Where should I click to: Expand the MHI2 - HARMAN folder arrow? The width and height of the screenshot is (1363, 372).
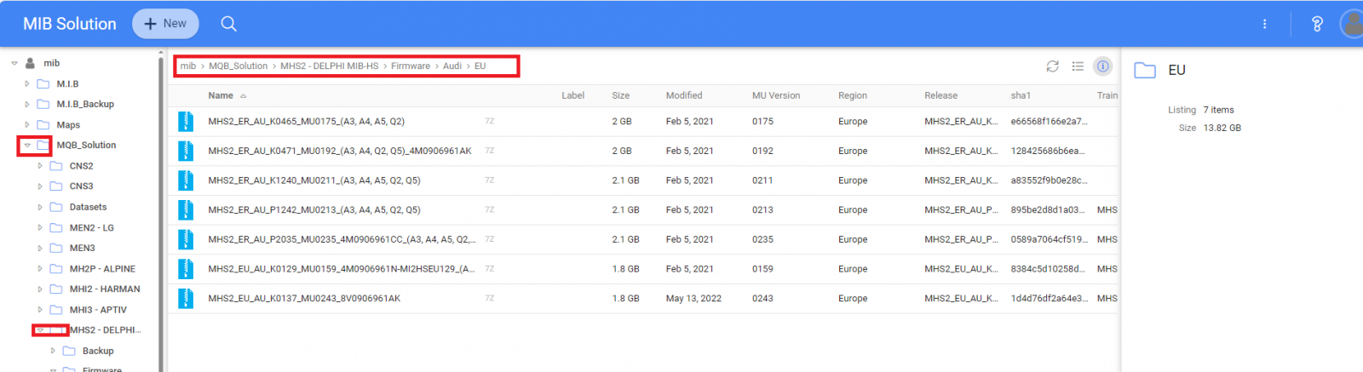40,289
